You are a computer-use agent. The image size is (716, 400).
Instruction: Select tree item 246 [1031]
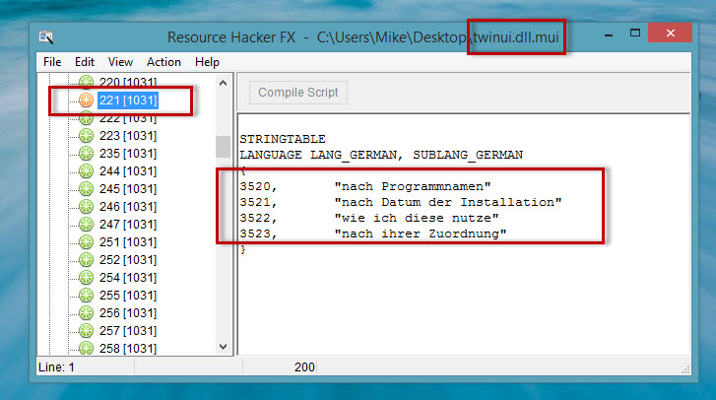point(128,206)
